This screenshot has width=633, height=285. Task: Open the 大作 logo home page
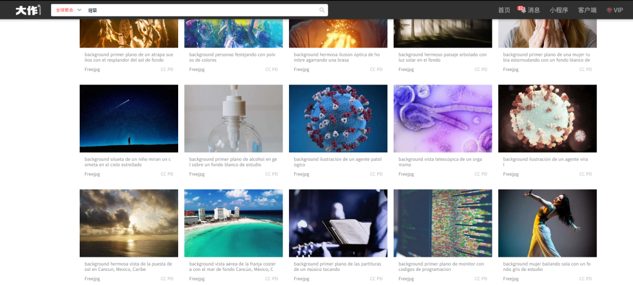(x=29, y=10)
